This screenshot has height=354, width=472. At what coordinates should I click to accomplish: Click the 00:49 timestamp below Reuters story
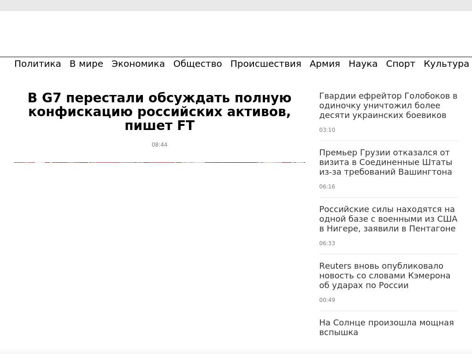pos(327,300)
